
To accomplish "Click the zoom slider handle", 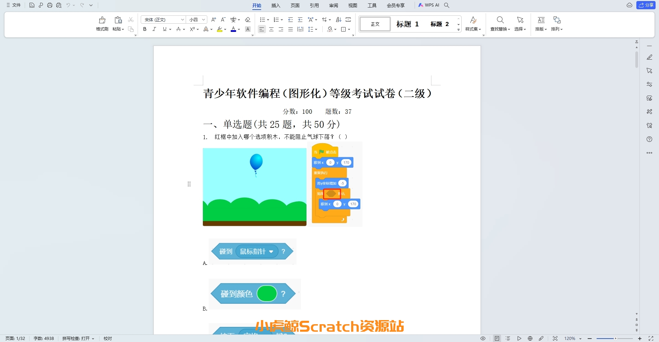I will 615,338.
